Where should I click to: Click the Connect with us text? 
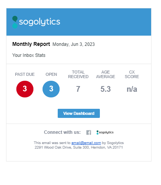62,132
